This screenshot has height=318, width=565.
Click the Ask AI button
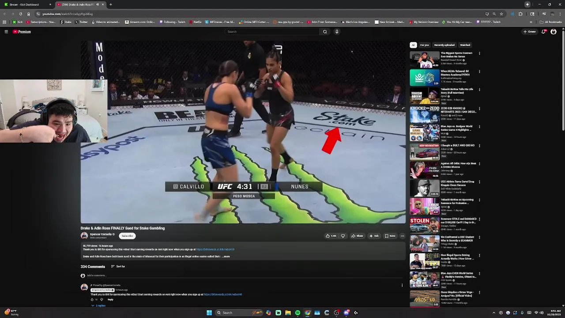tap(374, 236)
